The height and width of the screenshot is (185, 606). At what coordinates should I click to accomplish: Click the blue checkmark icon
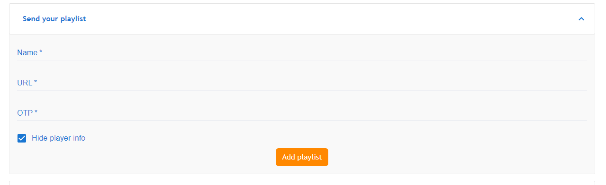click(22, 138)
